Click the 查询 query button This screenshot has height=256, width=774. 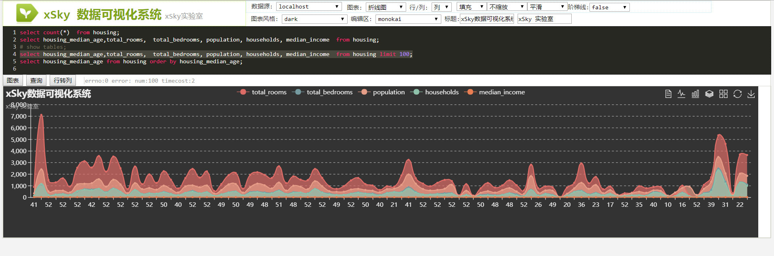click(36, 81)
